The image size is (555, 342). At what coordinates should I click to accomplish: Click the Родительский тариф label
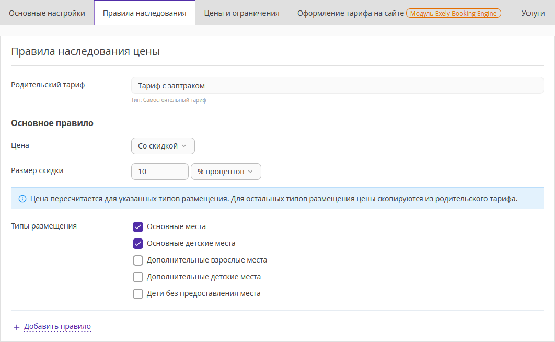point(48,85)
